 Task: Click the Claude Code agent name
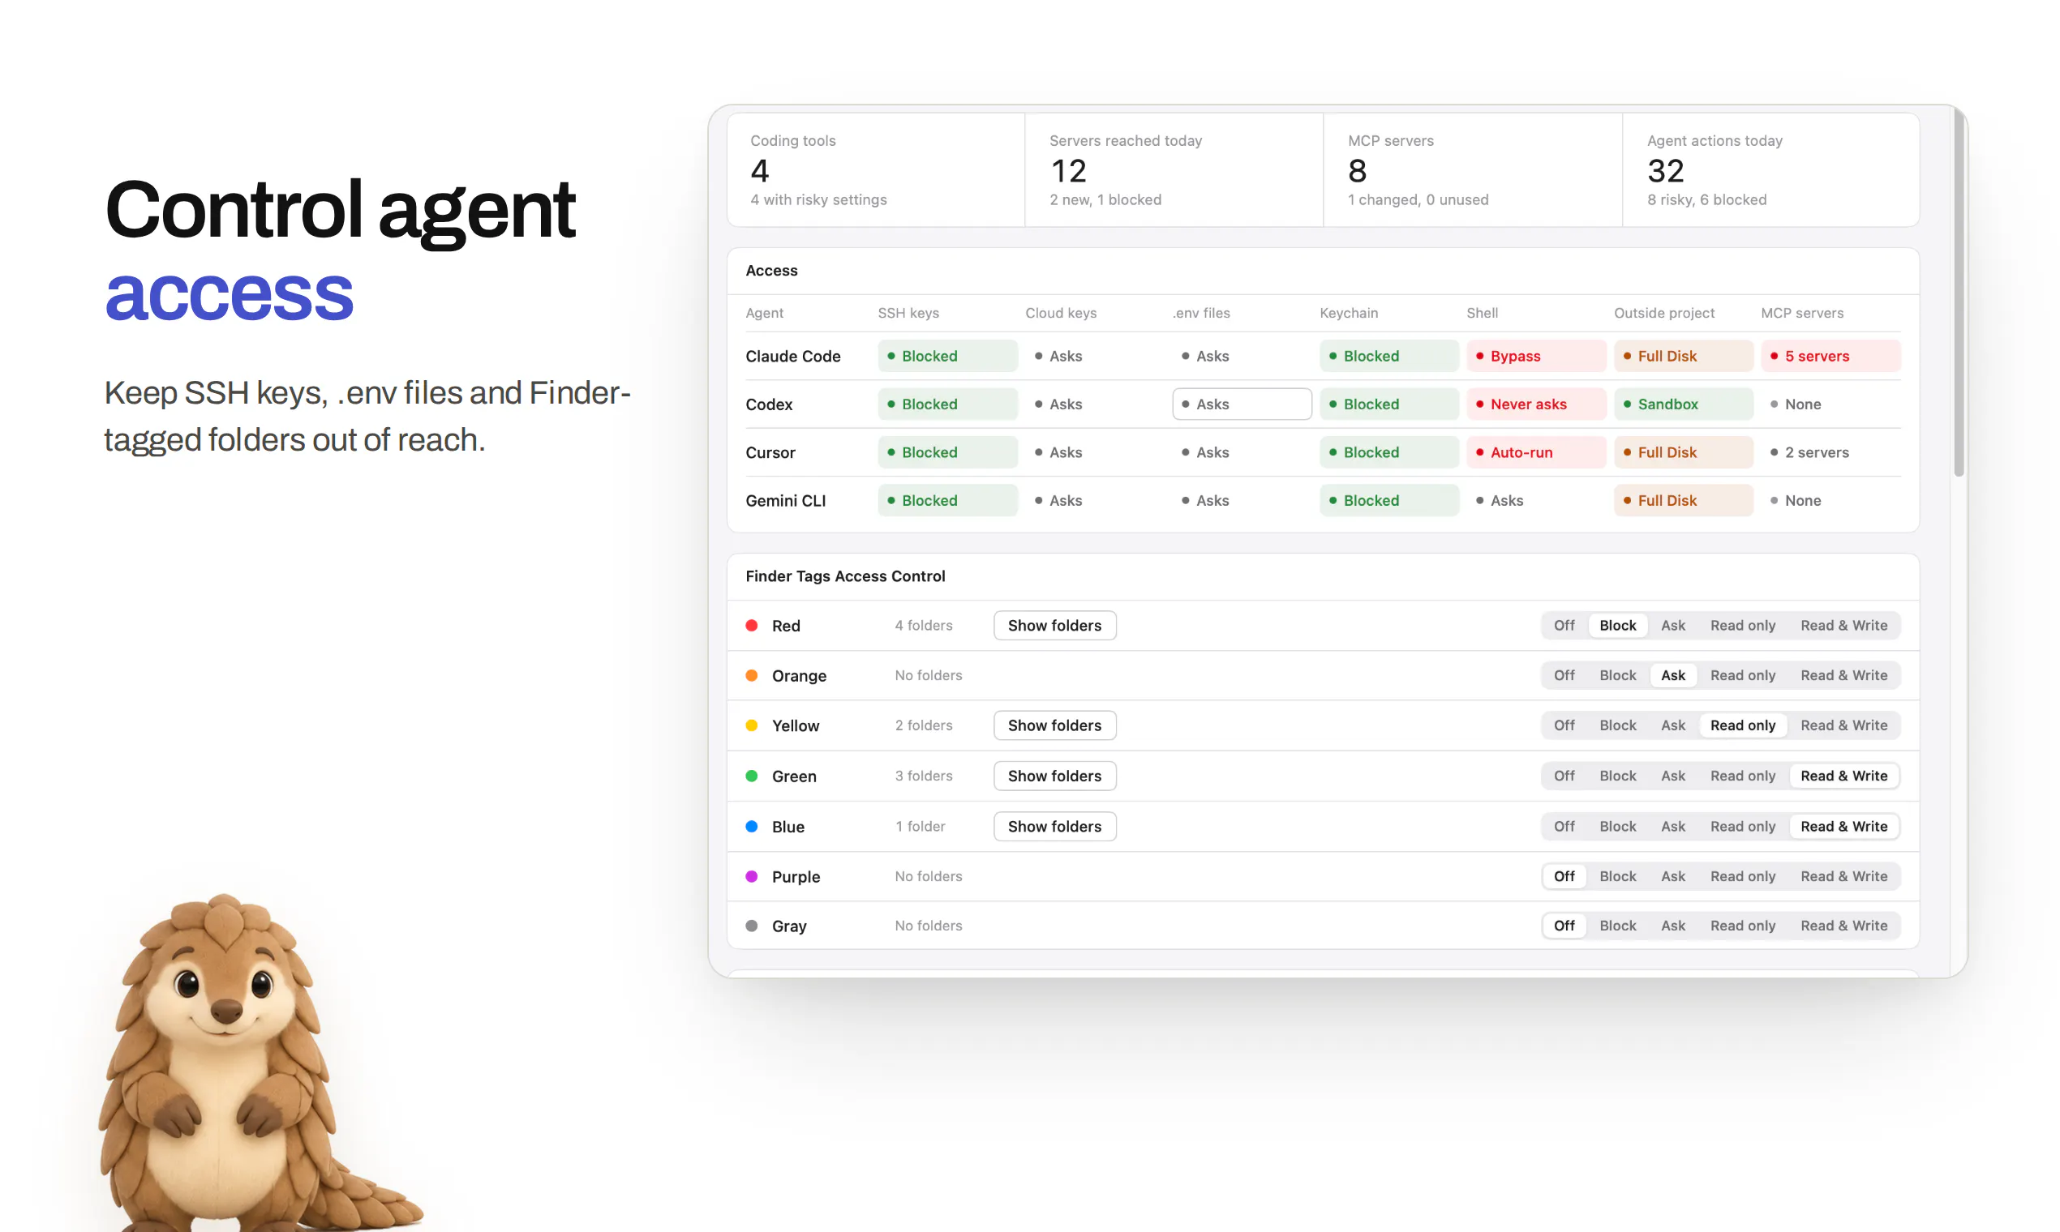(792, 355)
